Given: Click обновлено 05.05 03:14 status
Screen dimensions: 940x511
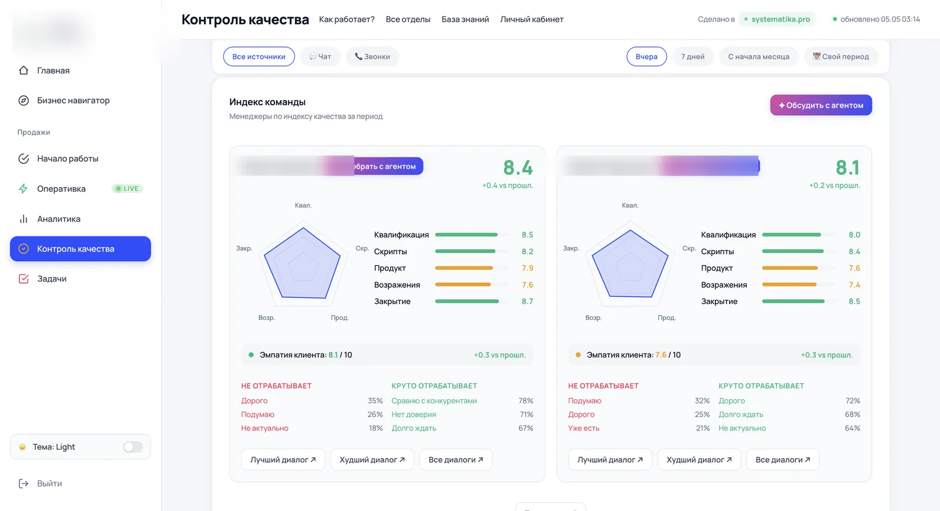Looking at the screenshot, I should [x=876, y=19].
